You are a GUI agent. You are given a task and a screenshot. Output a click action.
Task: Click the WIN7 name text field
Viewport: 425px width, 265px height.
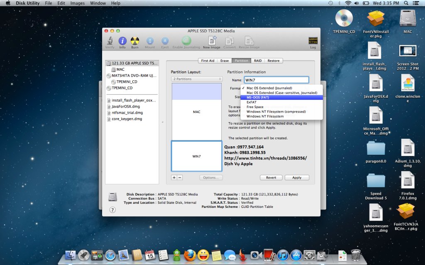pos(276,80)
